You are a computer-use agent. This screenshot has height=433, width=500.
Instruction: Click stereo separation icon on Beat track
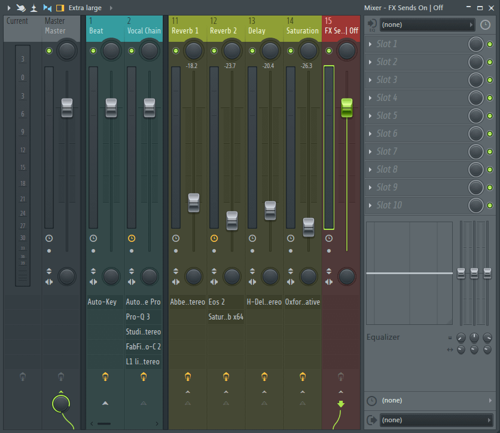(x=93, y=282)
